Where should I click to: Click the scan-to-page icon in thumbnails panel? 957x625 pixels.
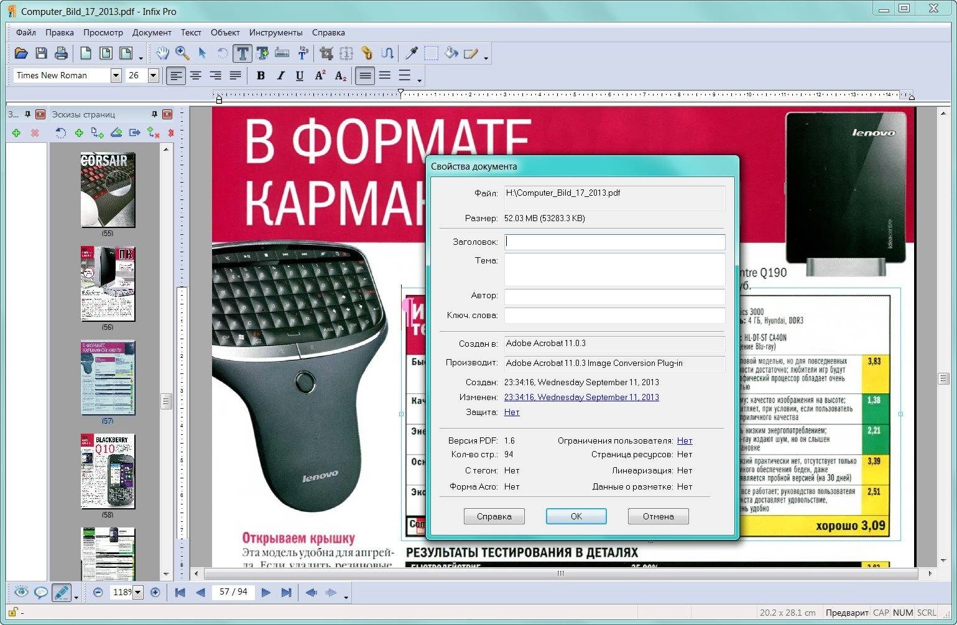tap(116, 132)
